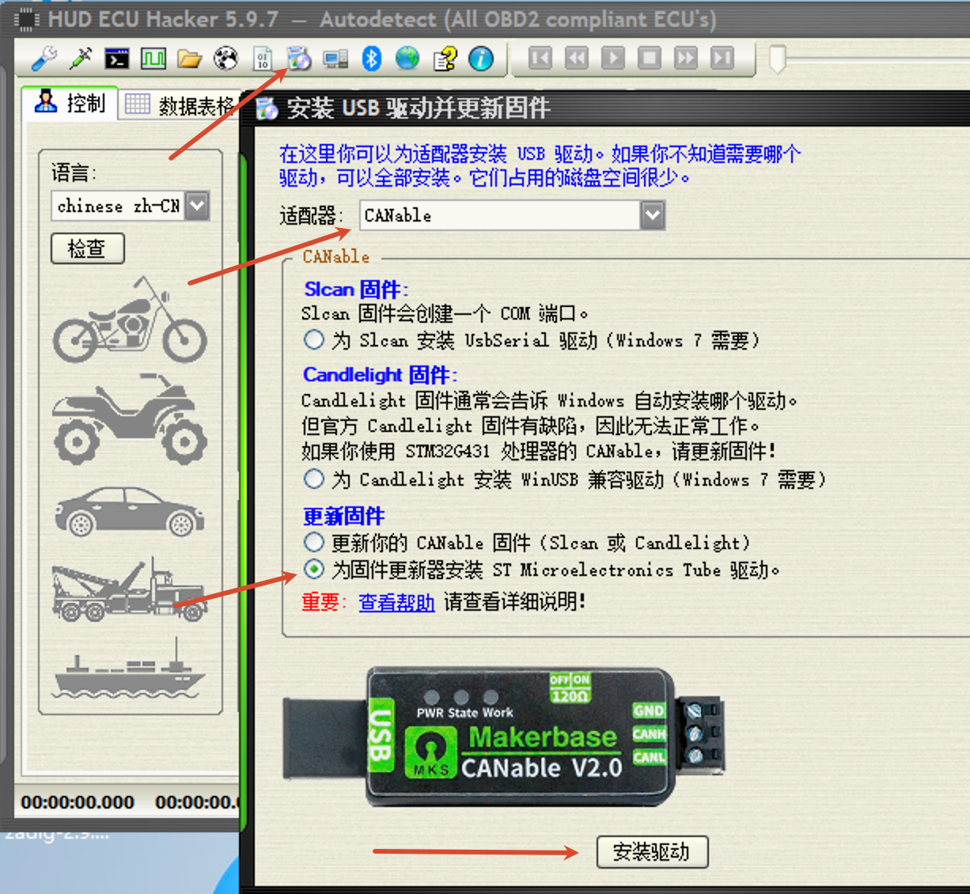This screenshot has width=970, height=894.
Task: Open the language dropdown arrow
Action: point(197,206)
